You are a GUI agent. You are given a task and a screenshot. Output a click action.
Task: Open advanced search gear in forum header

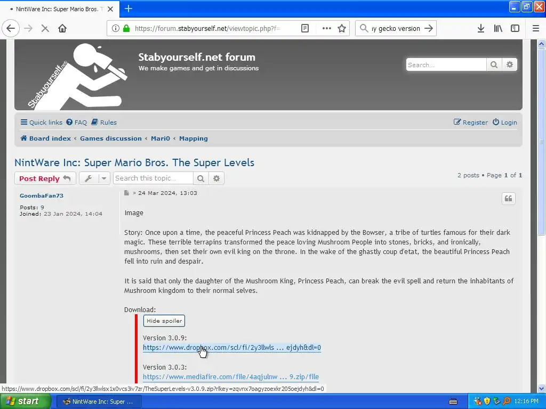tap(509, 64)
